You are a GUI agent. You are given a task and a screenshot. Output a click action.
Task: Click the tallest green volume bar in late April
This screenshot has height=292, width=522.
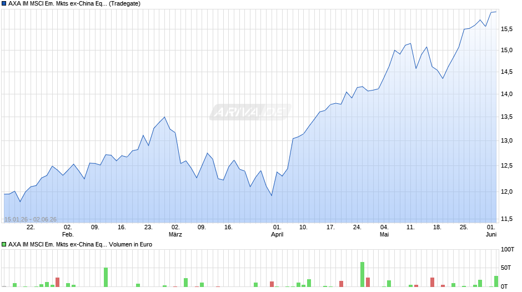[362, 274]
